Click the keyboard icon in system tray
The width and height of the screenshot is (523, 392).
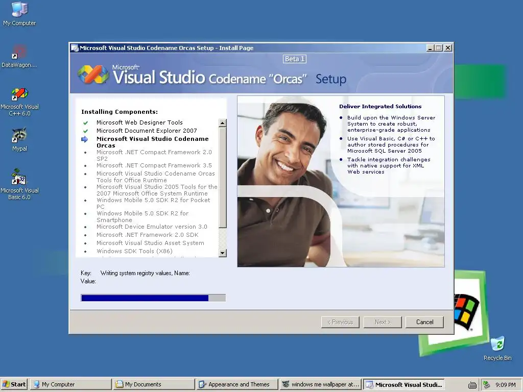472,385
